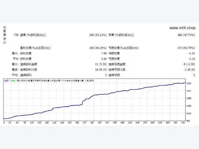The width and height of the screenshot is (199, 149).
Task: Click the 1121 y-axis label
Action: tap(189, 91)
